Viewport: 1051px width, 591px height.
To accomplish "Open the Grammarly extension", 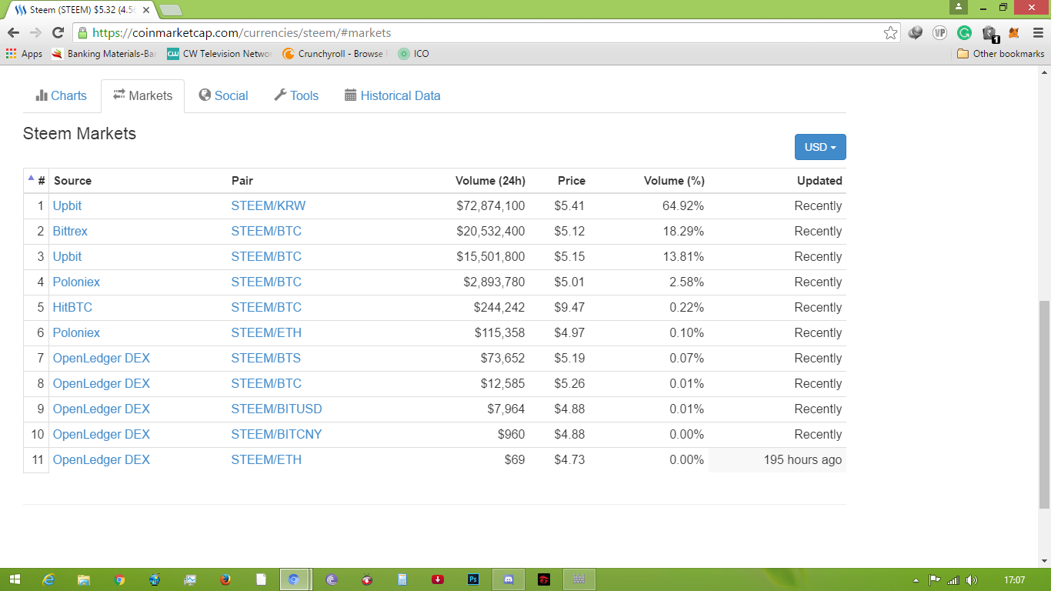I will pos(964,33).
